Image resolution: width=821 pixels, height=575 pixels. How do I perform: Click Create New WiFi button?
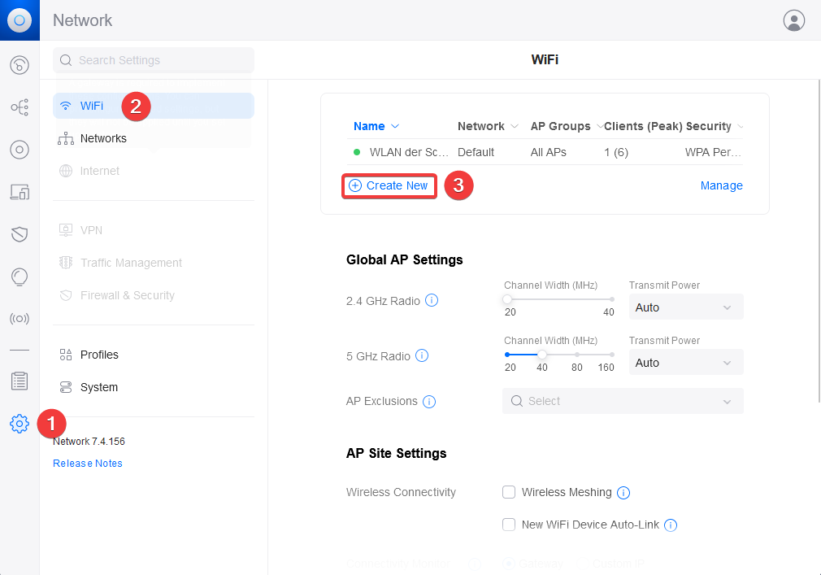tap(389, 185)
